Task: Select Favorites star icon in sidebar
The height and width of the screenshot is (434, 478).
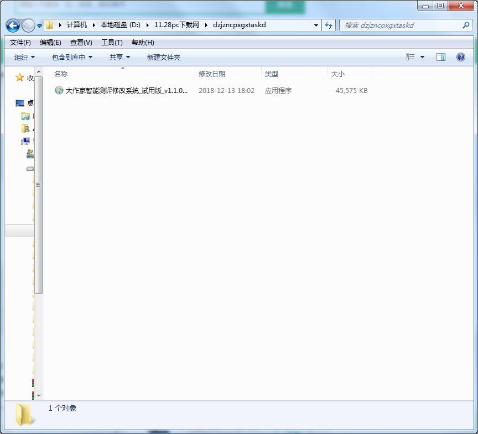Action: (19, 77)
